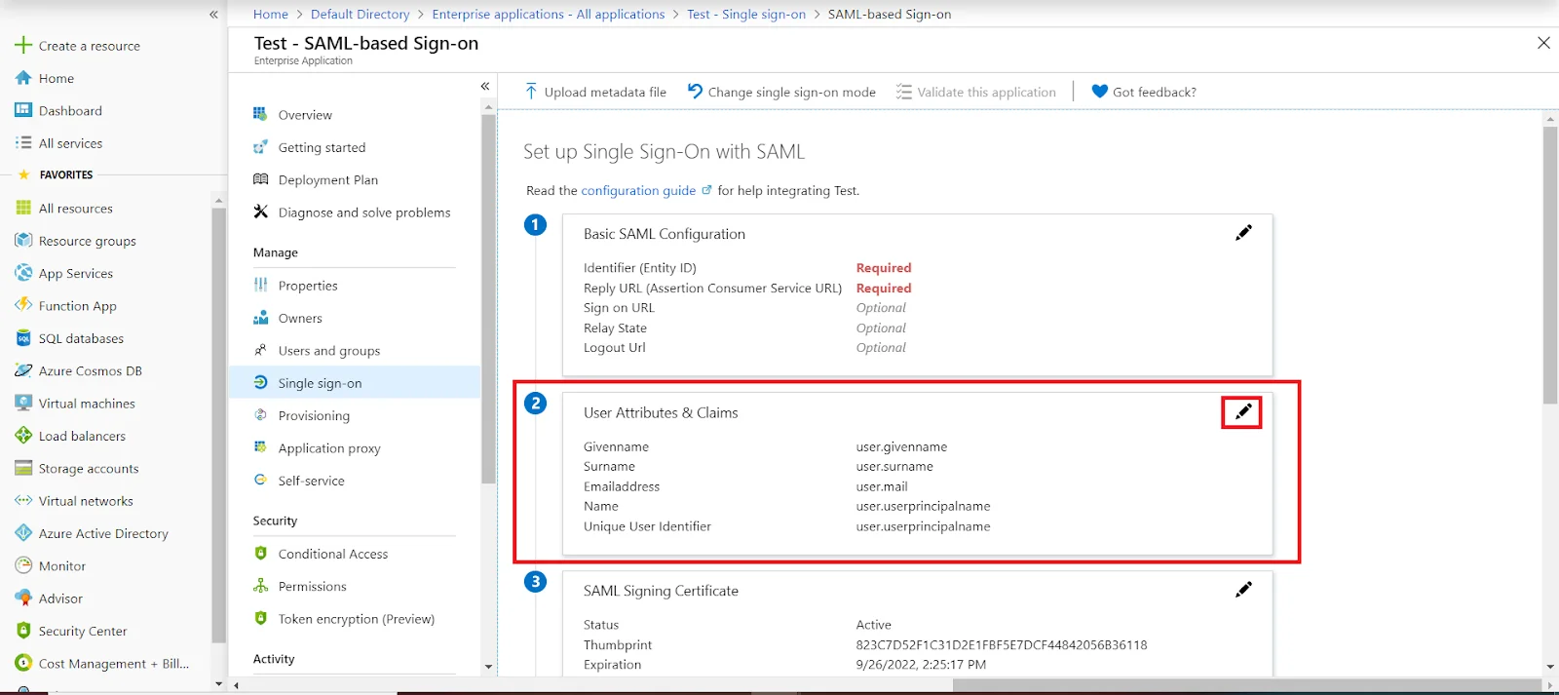Click the Load balancers icon
The height and width of the screenshot is (695, 1559).
(x=23, y=436)
